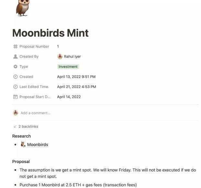Open the Moonbirds research page link
Image resolution: width=201 pixels, height=188 pixels.
click(38, 145)
